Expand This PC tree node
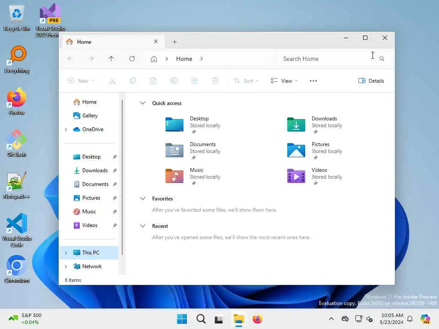 66,253
